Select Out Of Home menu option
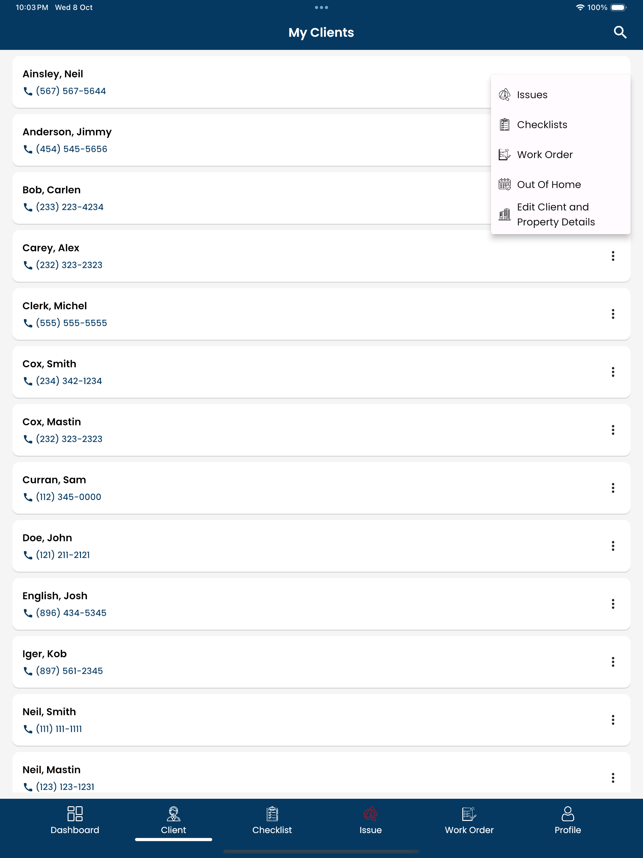Viewport: 643px width, 858px height. point(560,184)
